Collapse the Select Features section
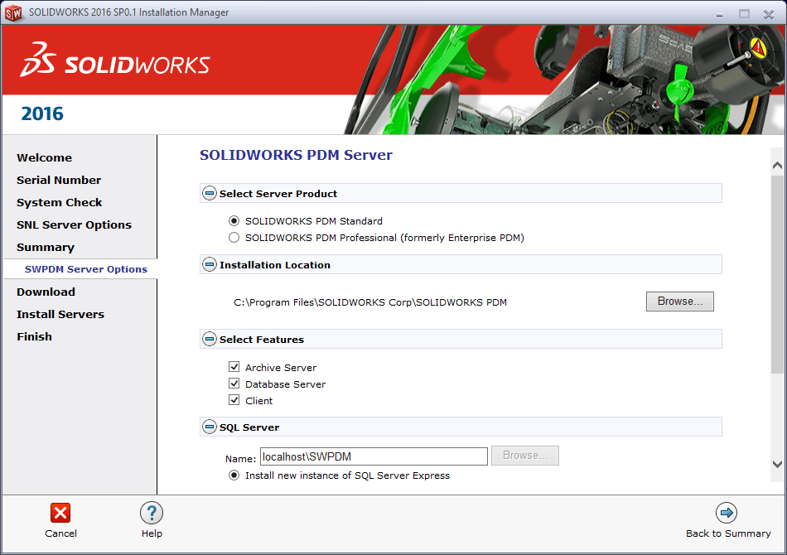Image resolution: width=787 pixels, height=555 pixels. coord(210,340)
